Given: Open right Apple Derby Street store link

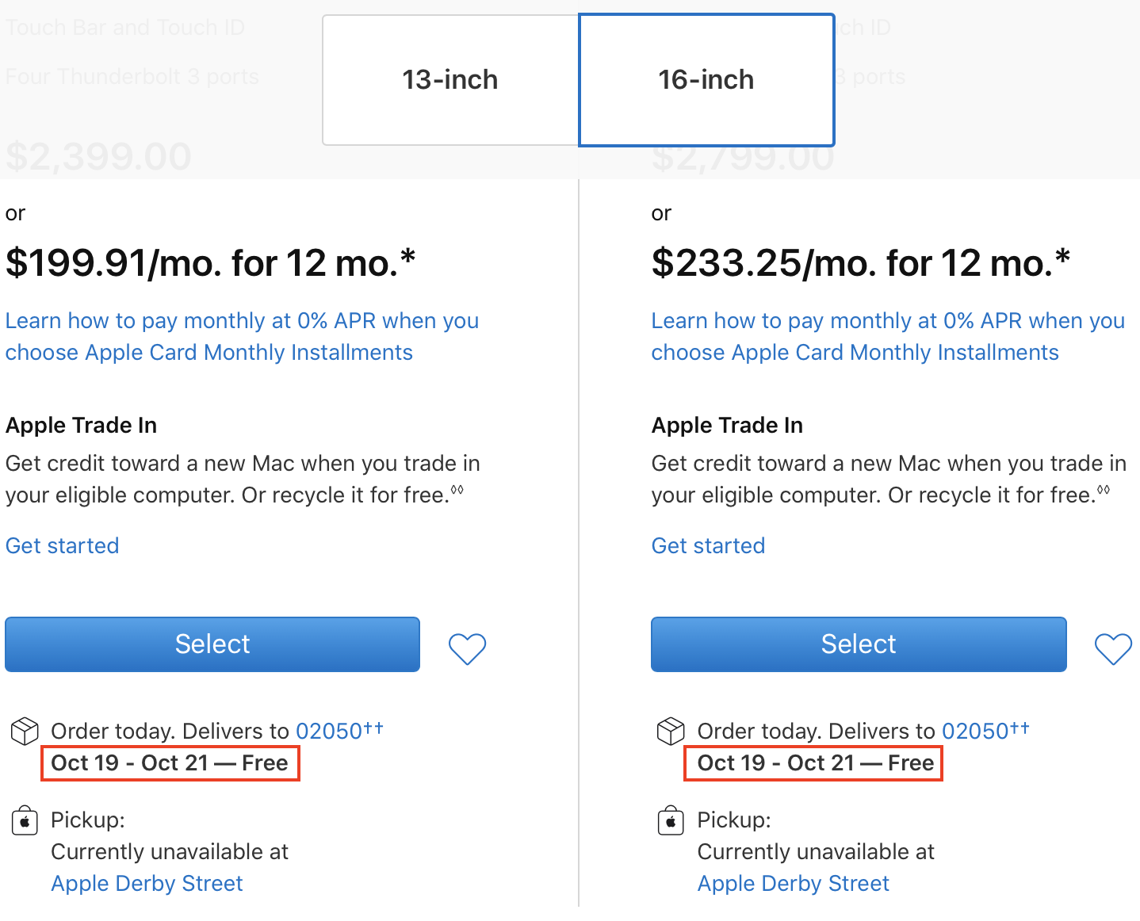Looking at the screenshot, I should click(x=794, y=883).
